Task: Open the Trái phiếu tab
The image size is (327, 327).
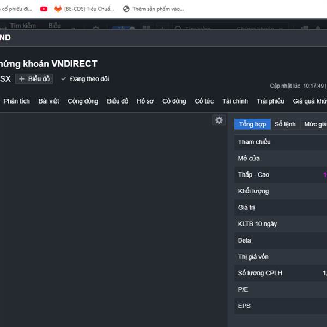Action: (270, 101)
